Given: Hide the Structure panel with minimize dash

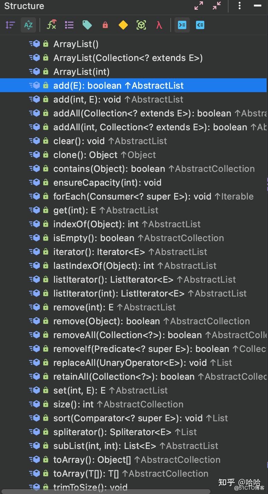Looking at the screenshot, I should tap(258, 6).
